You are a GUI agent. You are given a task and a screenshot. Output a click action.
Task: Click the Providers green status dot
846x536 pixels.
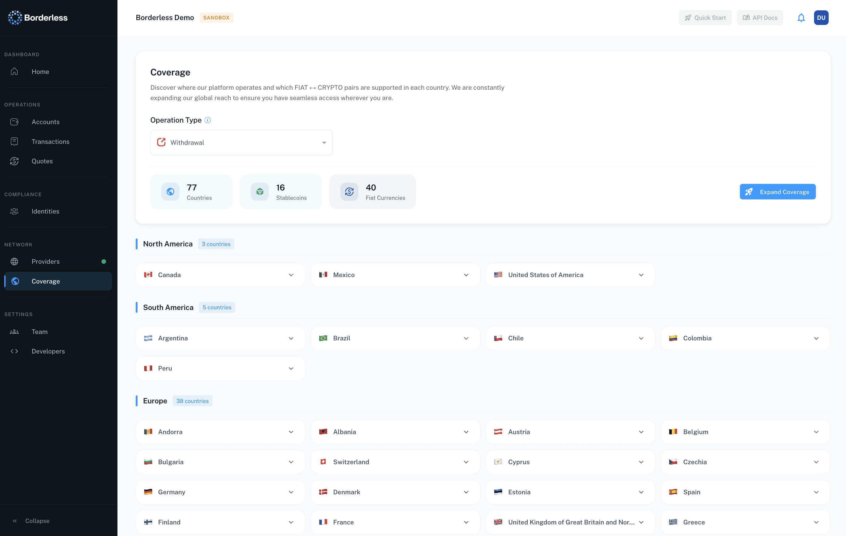(104, 262)
